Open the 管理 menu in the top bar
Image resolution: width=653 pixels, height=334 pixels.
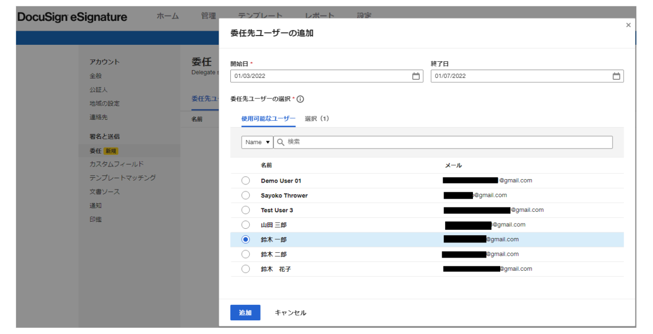208,16
